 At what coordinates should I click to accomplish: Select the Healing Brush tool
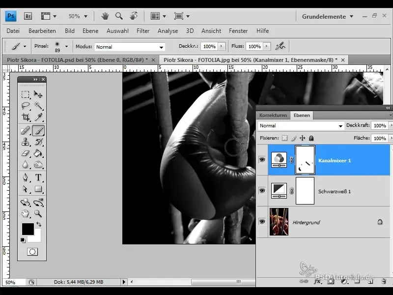pyautogui.click(x=25, y=130)
